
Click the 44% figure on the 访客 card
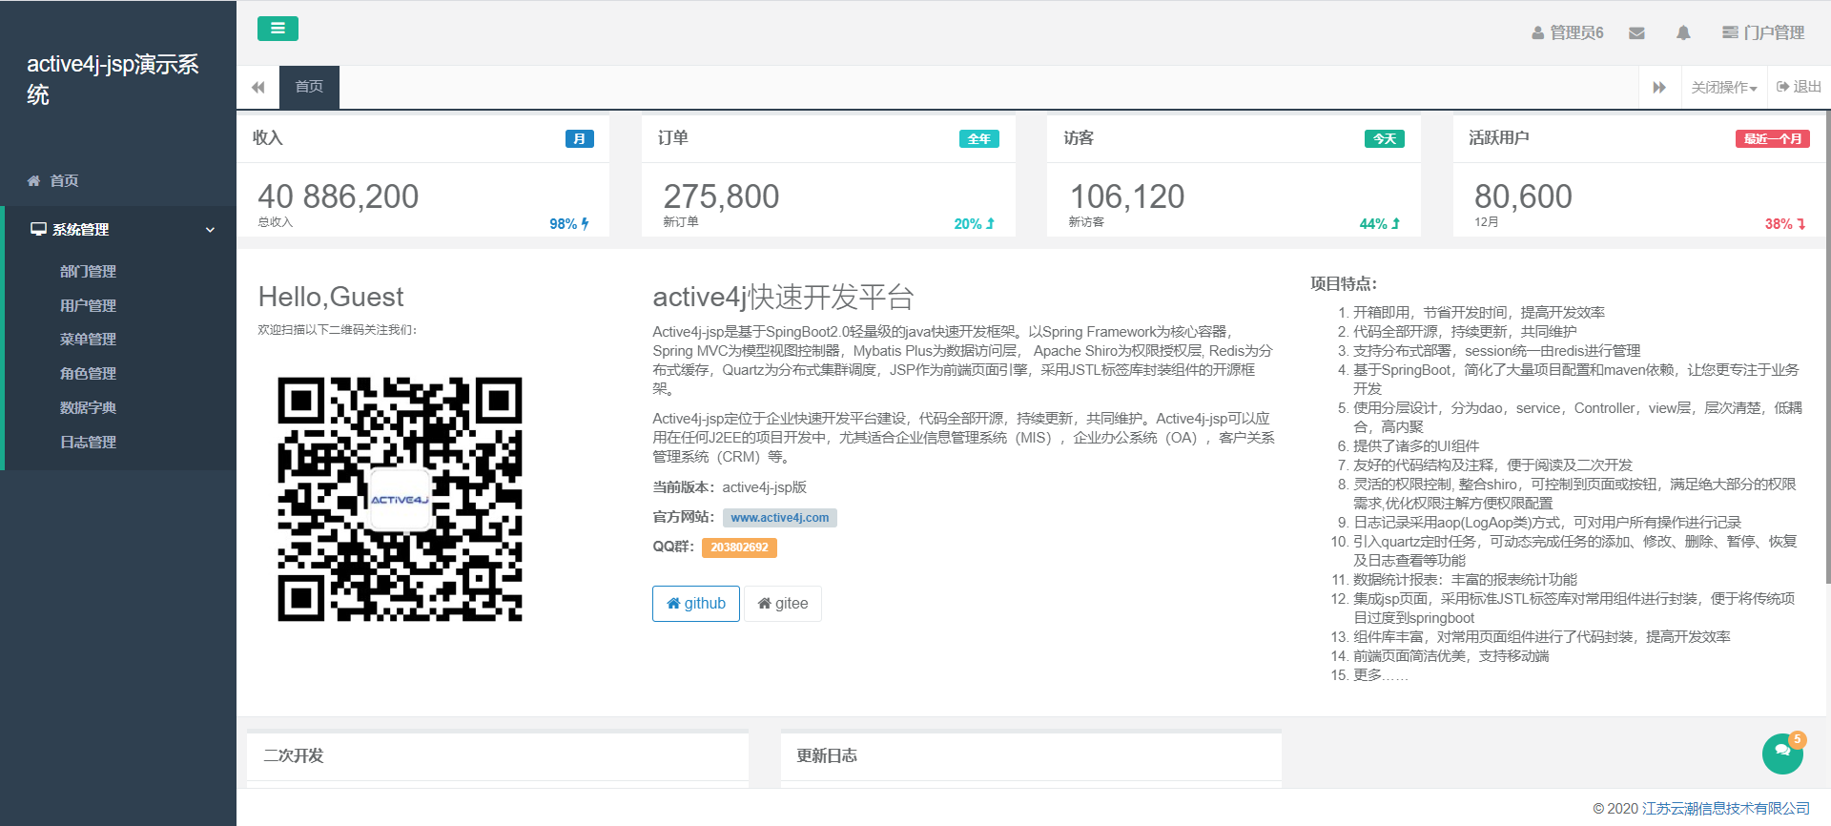[1380, 224]
